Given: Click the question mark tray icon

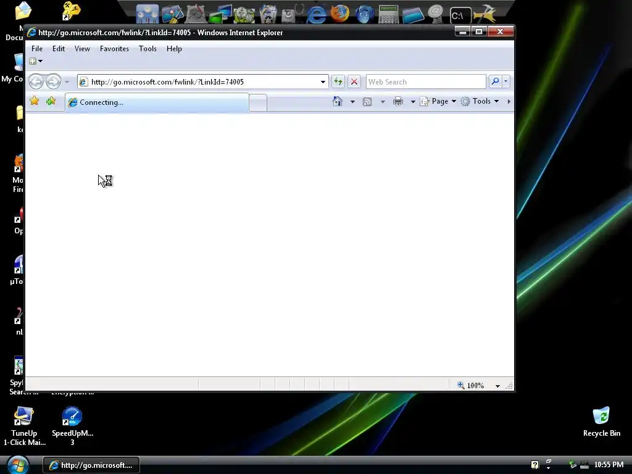Looking at the screenshot, I should (x=534, y=465).
